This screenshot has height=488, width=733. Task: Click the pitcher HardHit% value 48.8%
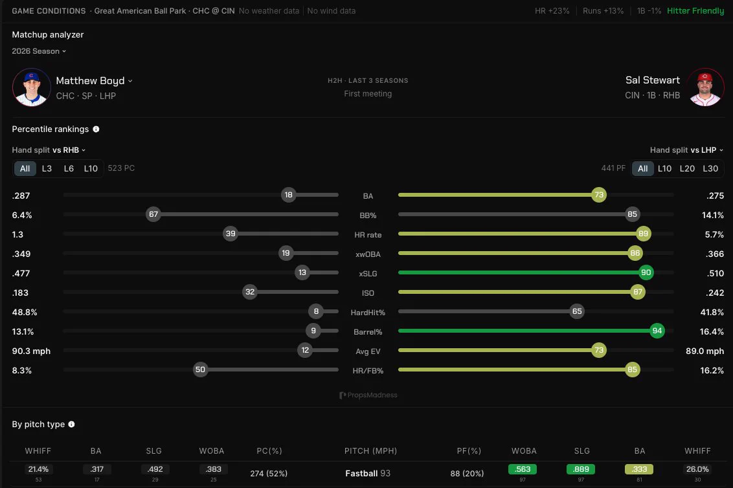point(25,312)
